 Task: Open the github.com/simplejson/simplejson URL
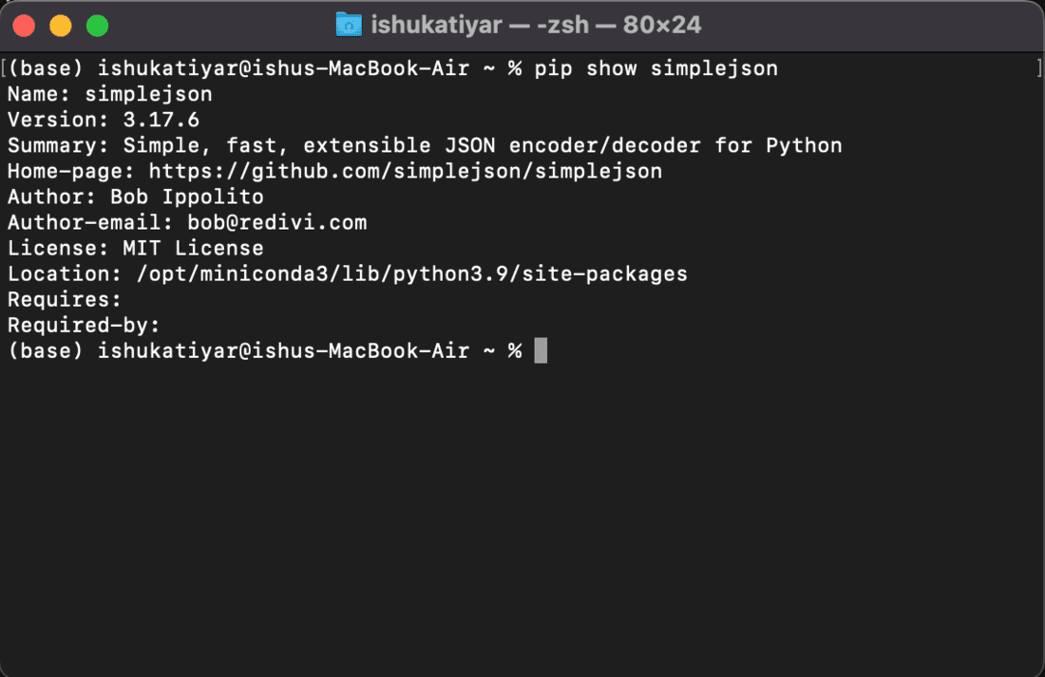pyautogui.click(x=406, y=171)
